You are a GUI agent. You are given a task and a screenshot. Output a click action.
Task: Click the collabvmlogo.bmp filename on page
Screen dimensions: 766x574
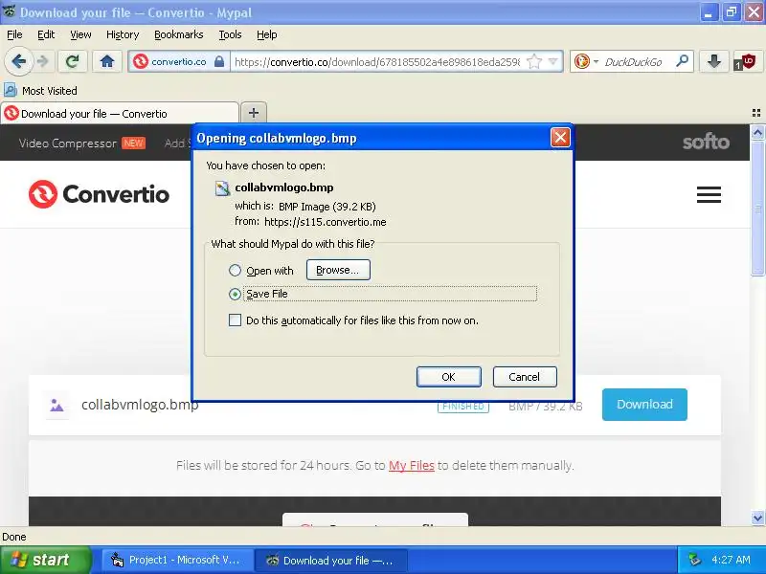tap(140, 405)
